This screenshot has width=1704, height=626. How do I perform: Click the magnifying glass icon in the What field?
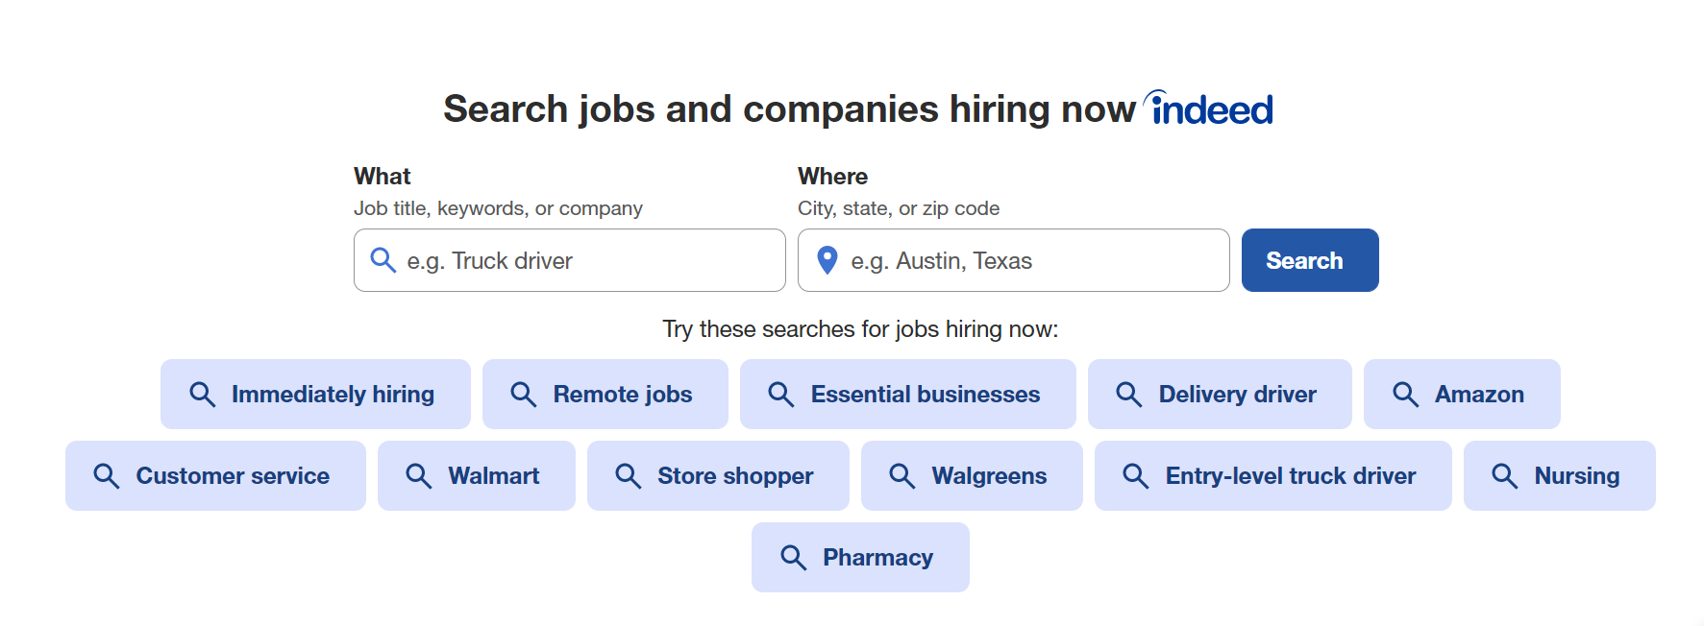click(383, 260)
